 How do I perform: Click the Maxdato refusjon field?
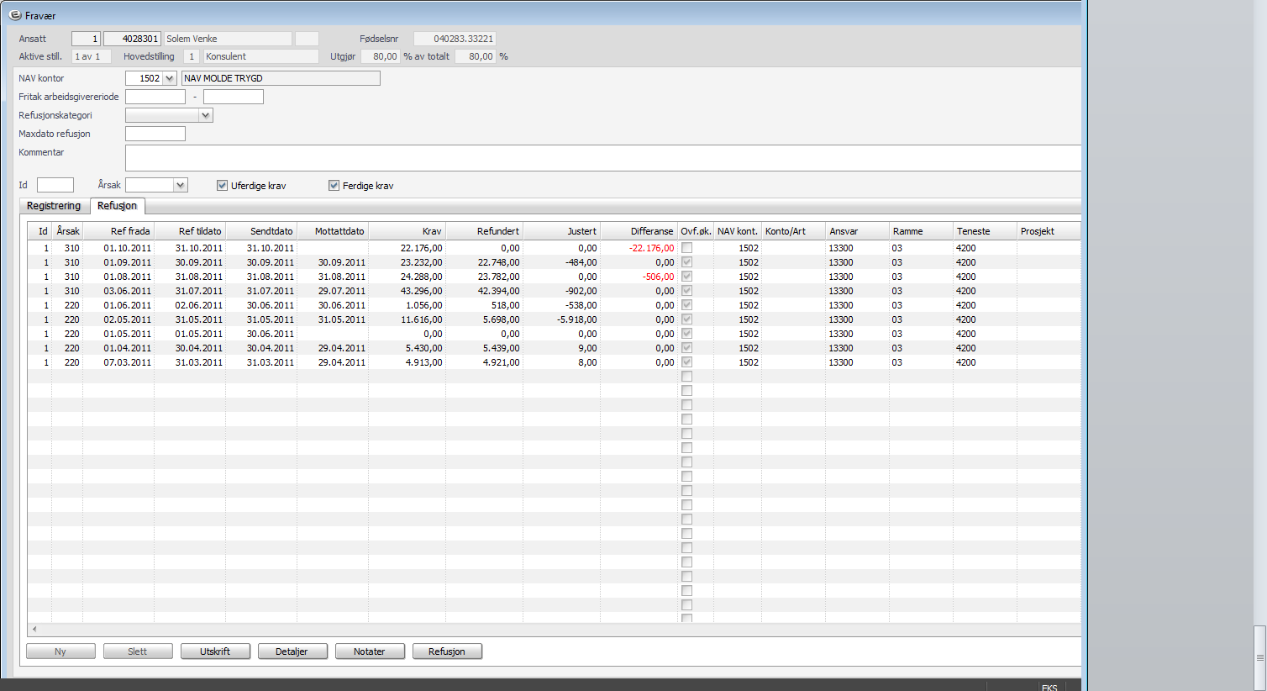(155, 134)
